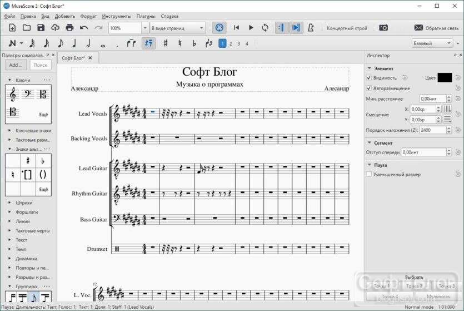Expand the Динамика palette
Image resolution: width=464 pixels, height=311 pixels.
point(27,259)
